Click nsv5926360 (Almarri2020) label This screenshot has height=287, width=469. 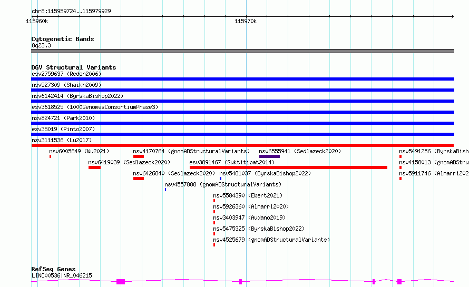point(251,206)
